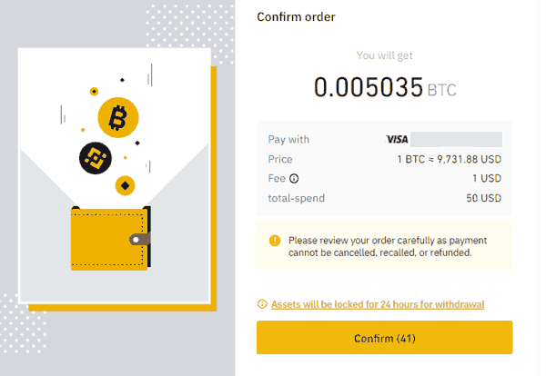The image size is (546, 376).
Task: Click the Bitcoin coin illustration
Action: 118,117
